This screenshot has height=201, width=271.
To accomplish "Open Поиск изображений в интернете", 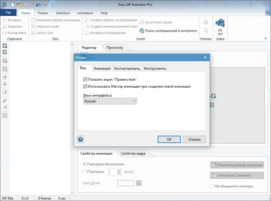I will click(x=168, y=31).
